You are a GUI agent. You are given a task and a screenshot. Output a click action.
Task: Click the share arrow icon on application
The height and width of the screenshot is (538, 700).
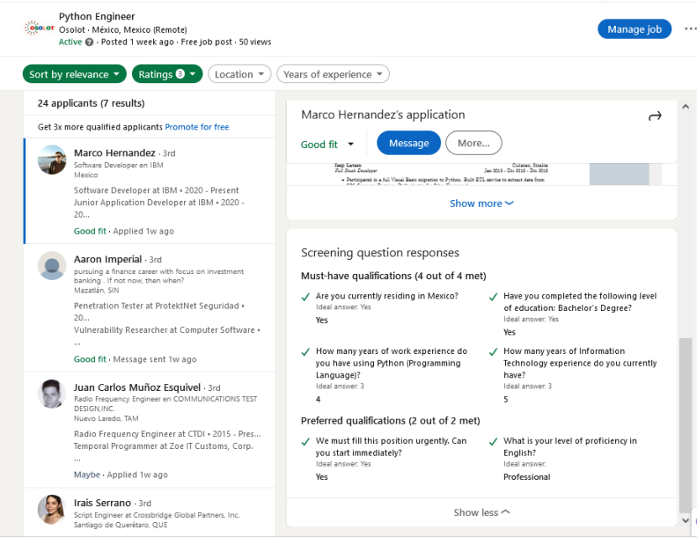[655, 116]
